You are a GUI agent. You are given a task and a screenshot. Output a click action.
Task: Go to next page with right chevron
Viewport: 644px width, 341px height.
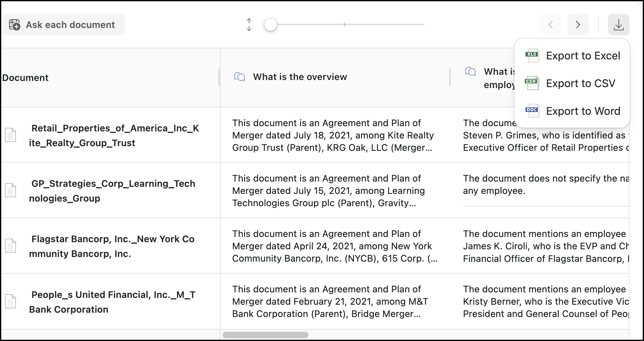[578, 25]
